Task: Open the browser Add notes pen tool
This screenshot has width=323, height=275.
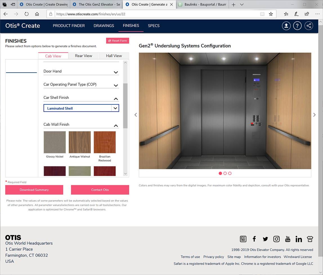Action: 296,14
